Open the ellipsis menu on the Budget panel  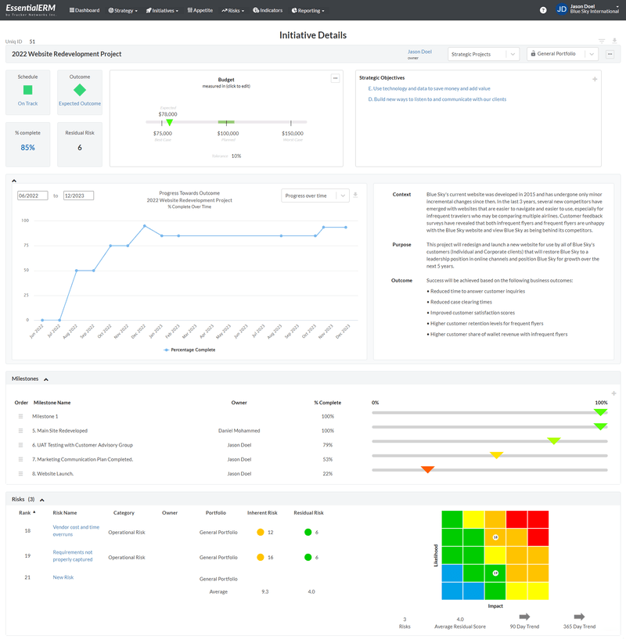[x=336, y=77]
